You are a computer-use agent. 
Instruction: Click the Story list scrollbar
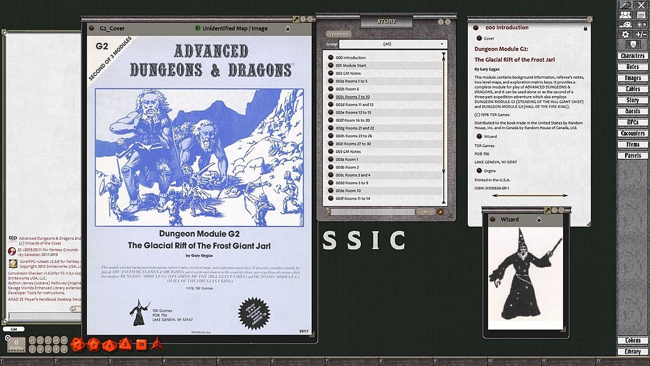click(444, 127)
